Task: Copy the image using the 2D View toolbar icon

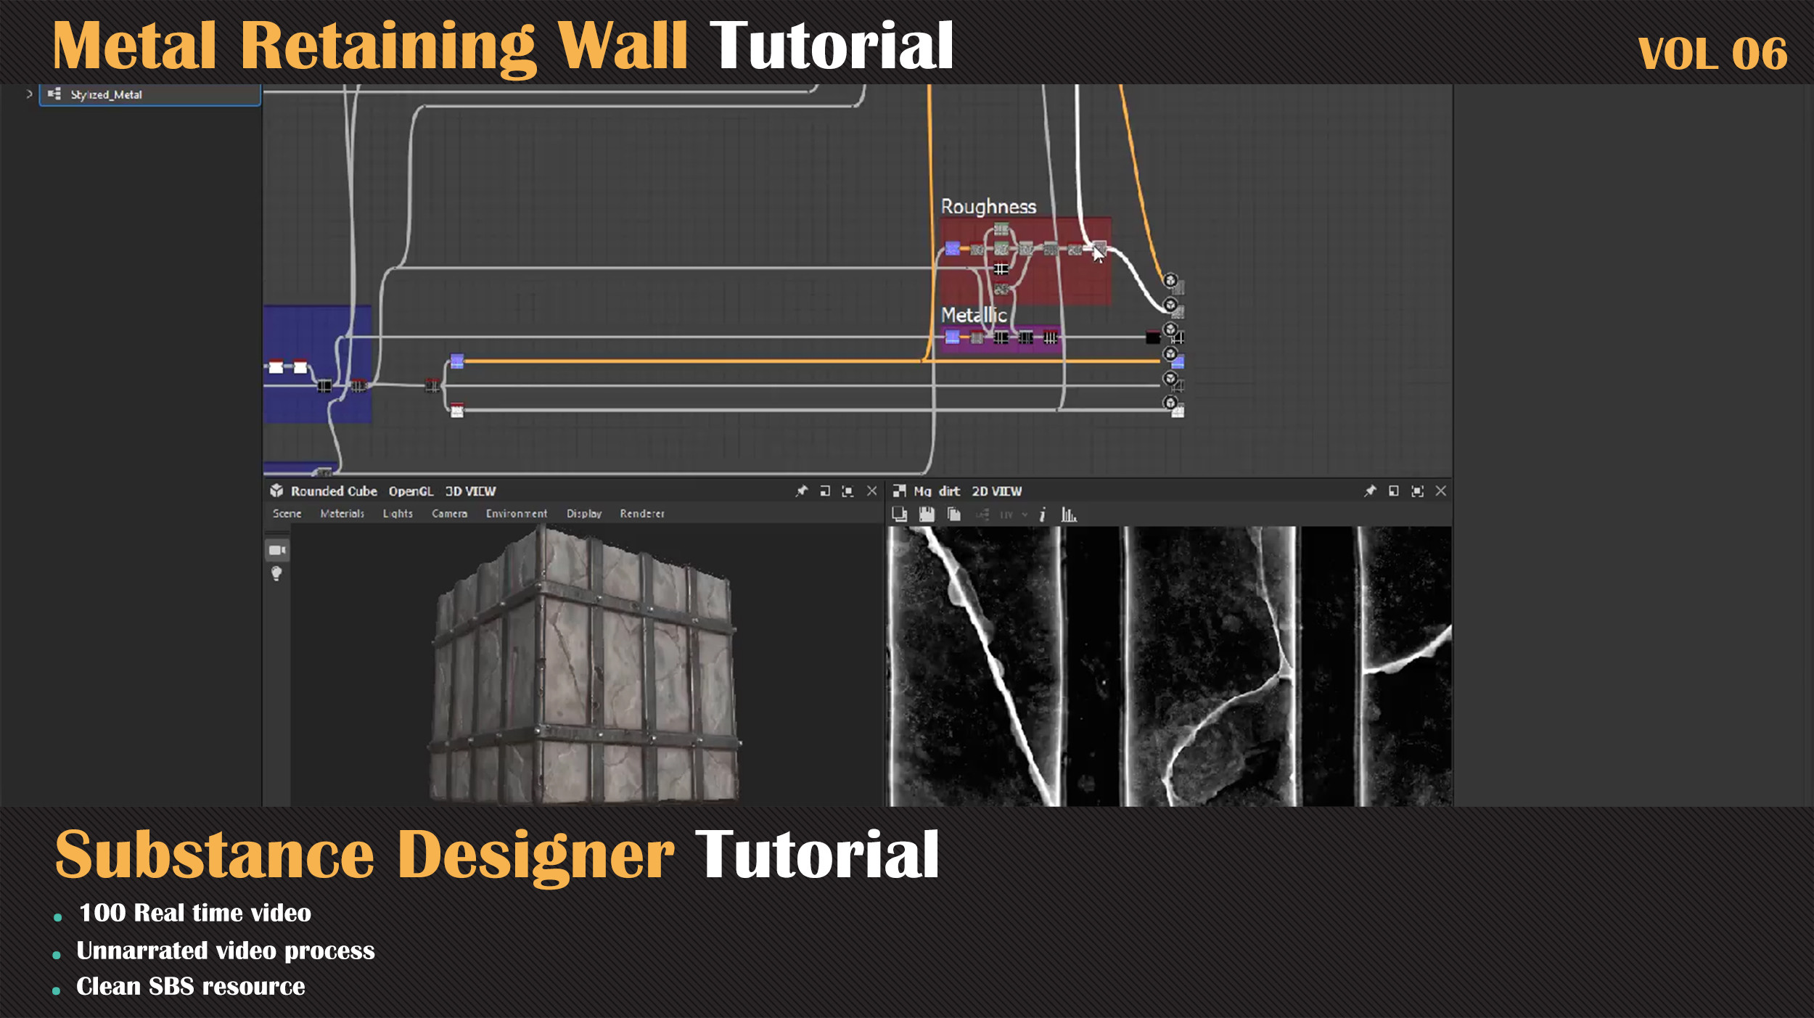Action: pos(953,515)
